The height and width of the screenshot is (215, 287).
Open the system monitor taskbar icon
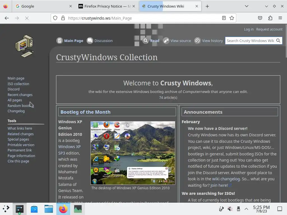tap(78, 209)
